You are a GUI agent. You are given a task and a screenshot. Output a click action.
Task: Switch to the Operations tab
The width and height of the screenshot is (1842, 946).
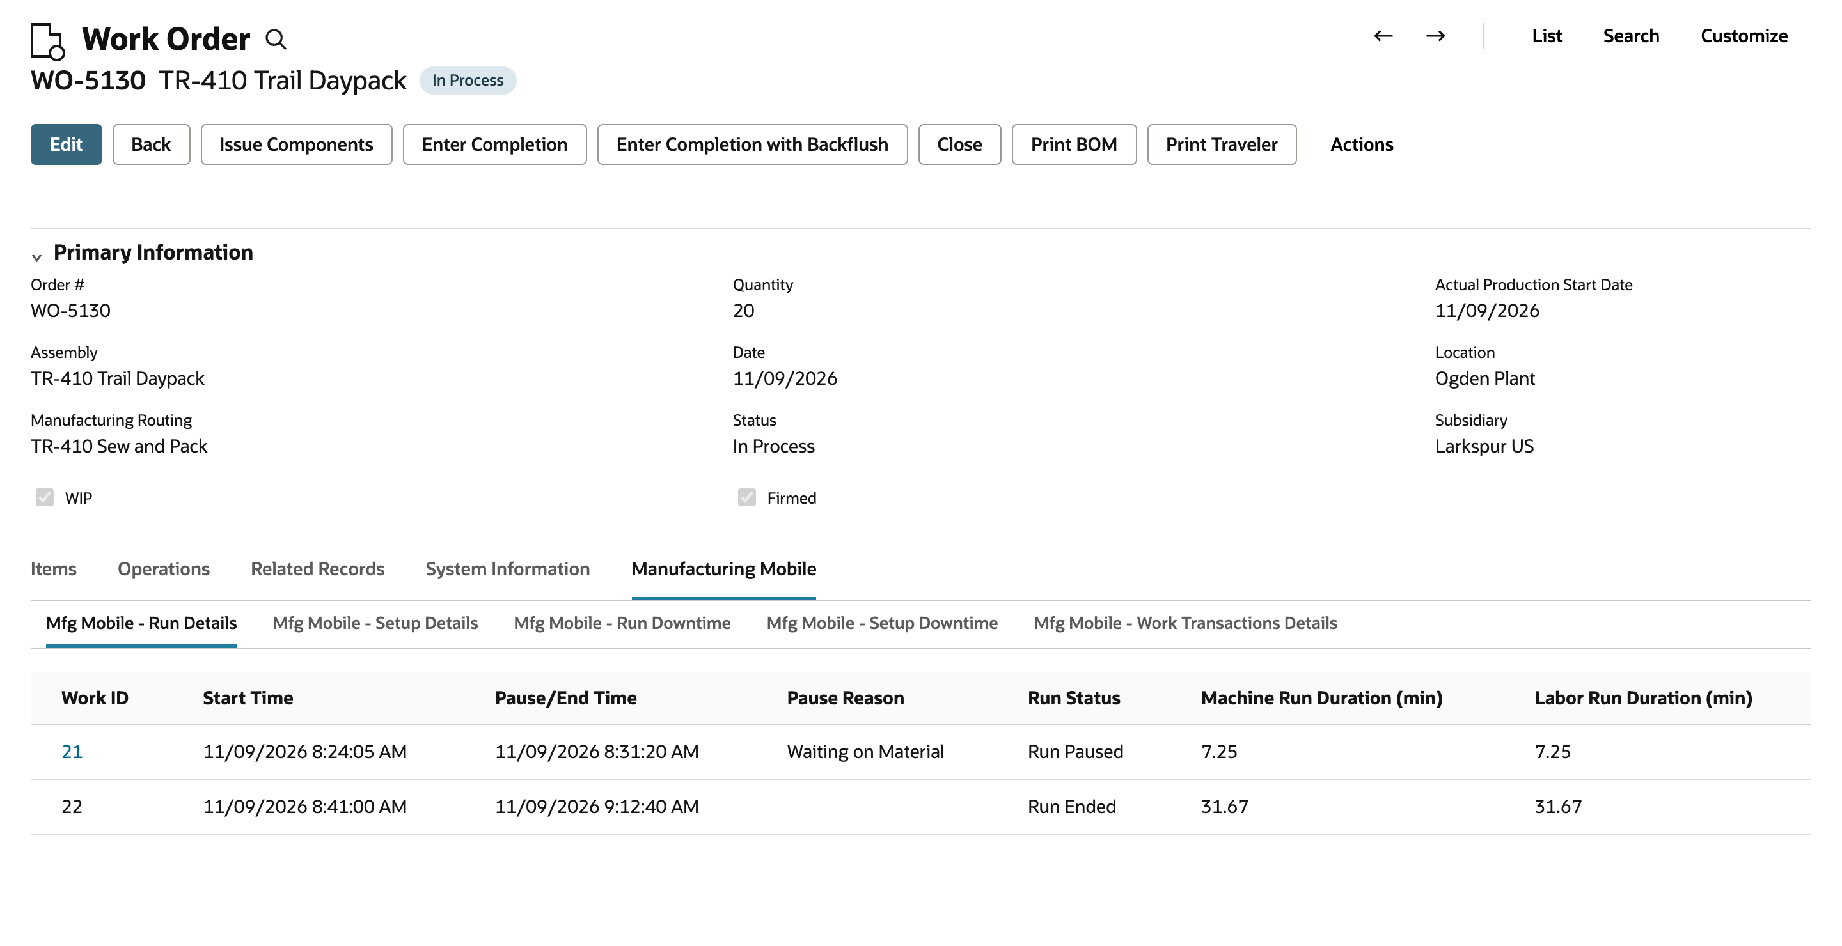tap(164, 569)
